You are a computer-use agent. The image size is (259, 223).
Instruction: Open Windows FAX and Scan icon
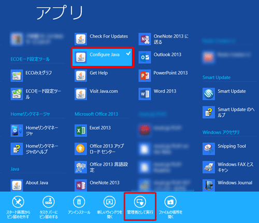(209, 167)
